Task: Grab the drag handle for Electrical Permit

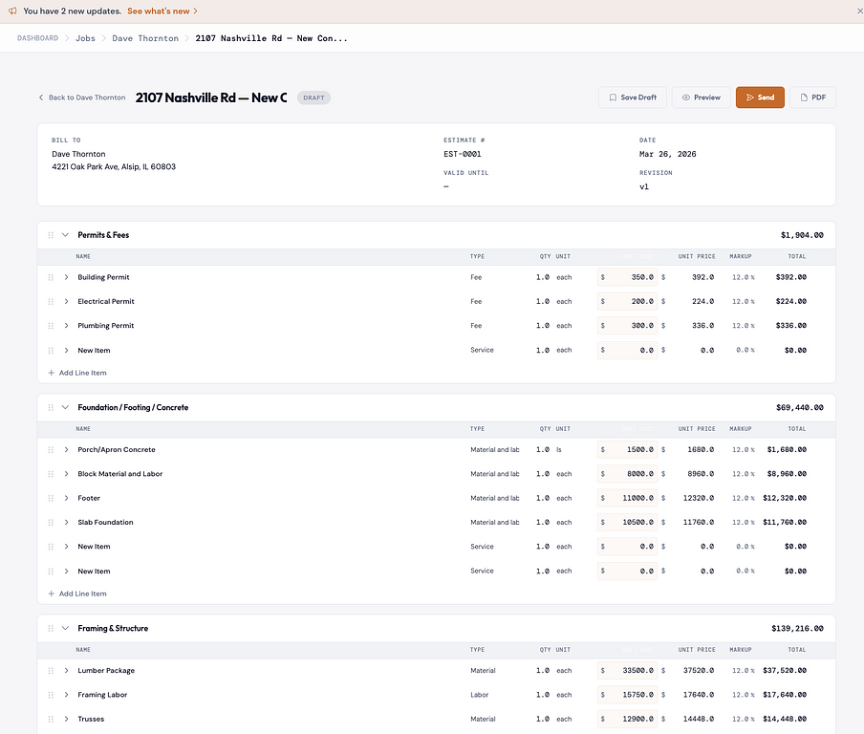Action: pyautogui.click(x=51, y=302)
